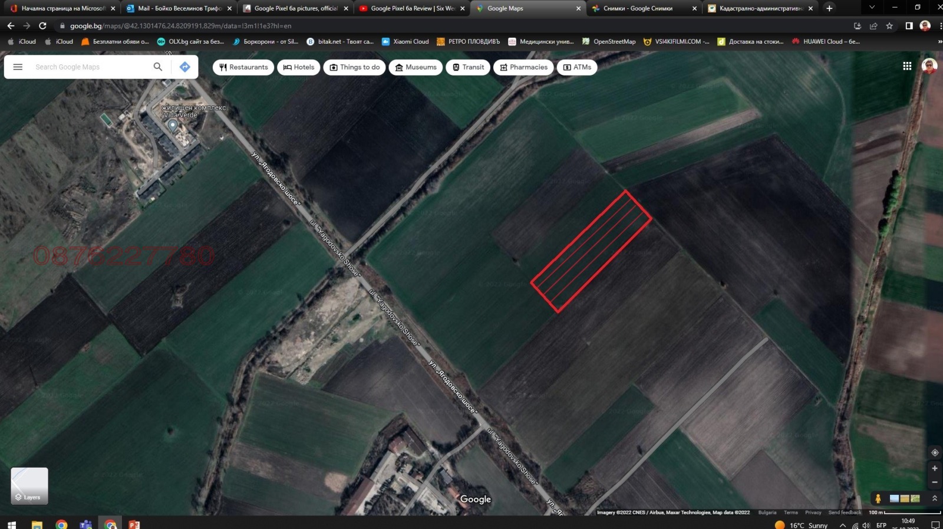Image resolution: width=943 pixels, height=529 pixels.
Task: Open the tab search dropdown arrow
Action: click(x=872, y=8)
